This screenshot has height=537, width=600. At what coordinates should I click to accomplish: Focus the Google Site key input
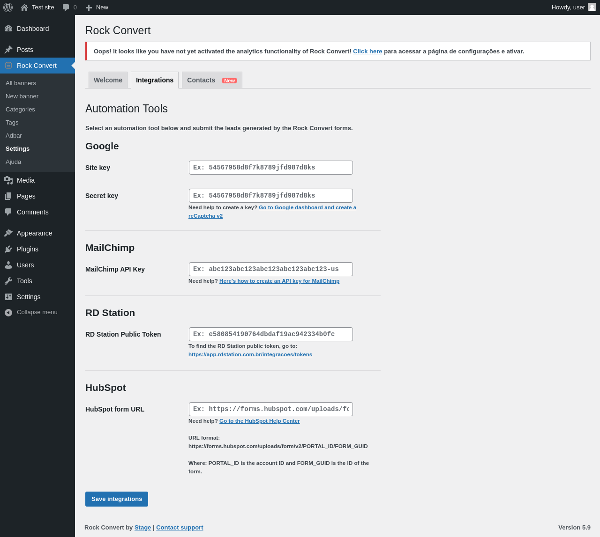pos(271,168)
